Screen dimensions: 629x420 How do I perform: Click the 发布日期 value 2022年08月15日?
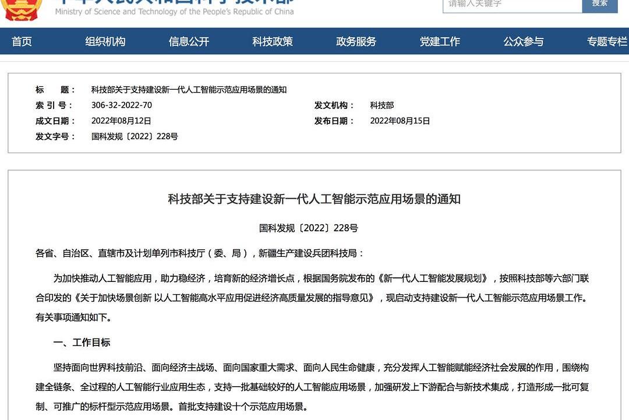point(400,121)
